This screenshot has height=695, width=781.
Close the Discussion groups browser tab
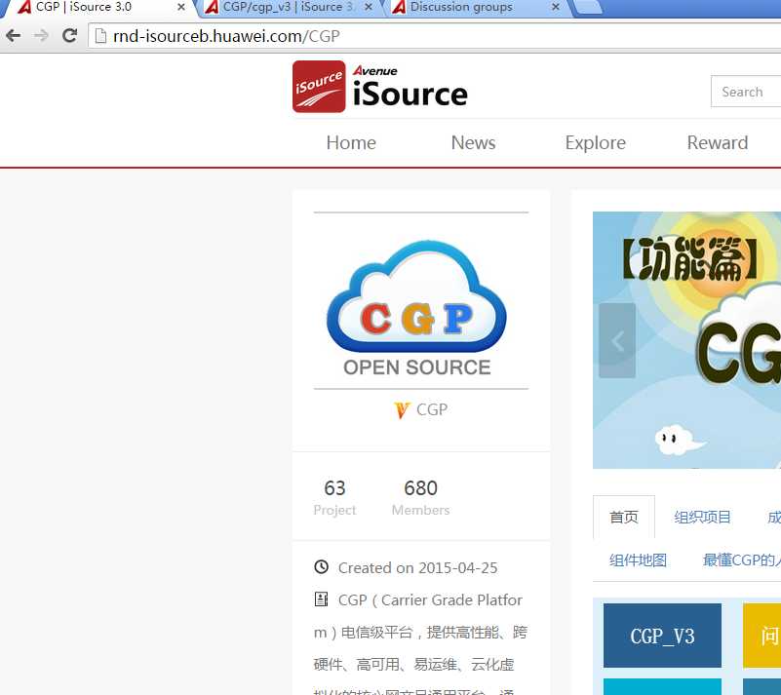coord(556,7)
